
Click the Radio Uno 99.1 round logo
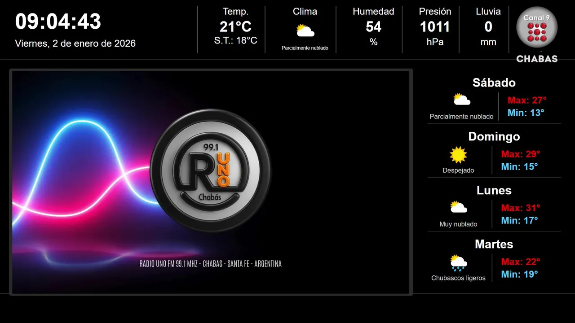pos(210,170)
